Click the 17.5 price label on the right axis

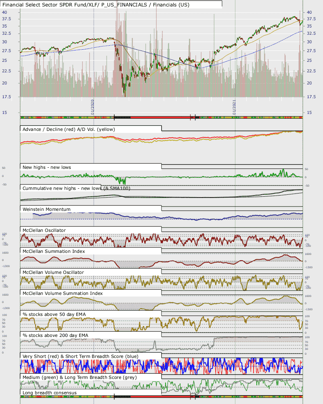(311, 97)
